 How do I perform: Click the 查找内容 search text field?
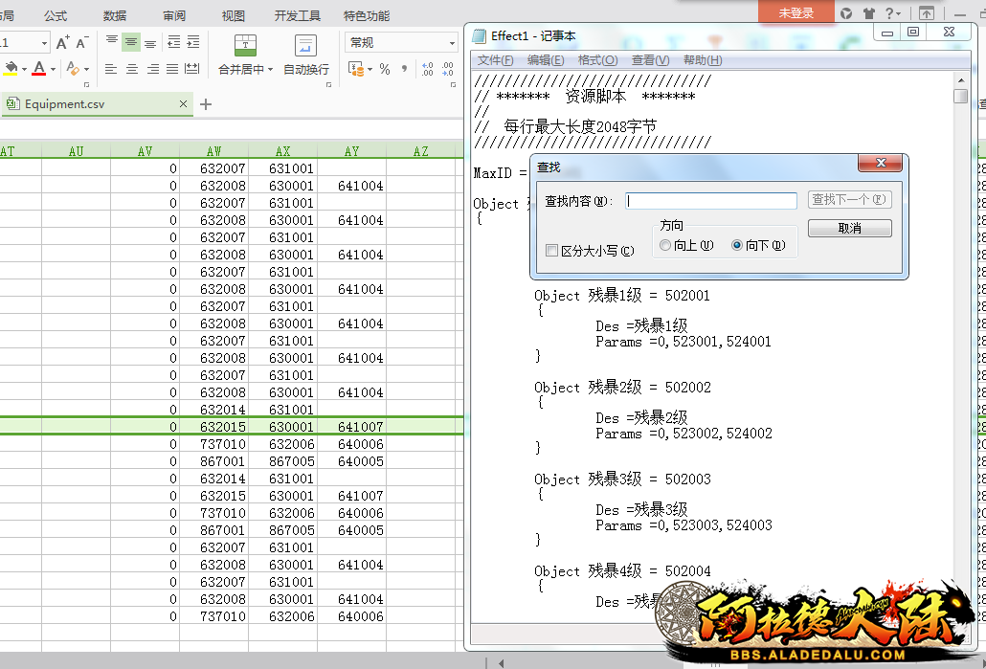[x=711, y=201]
